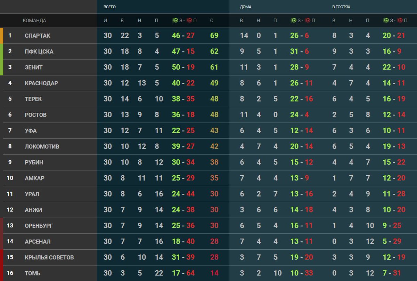The width and height of the screenshot is (417, 281).
Task: Select the ДОМА section header
Action: (246, 7)
